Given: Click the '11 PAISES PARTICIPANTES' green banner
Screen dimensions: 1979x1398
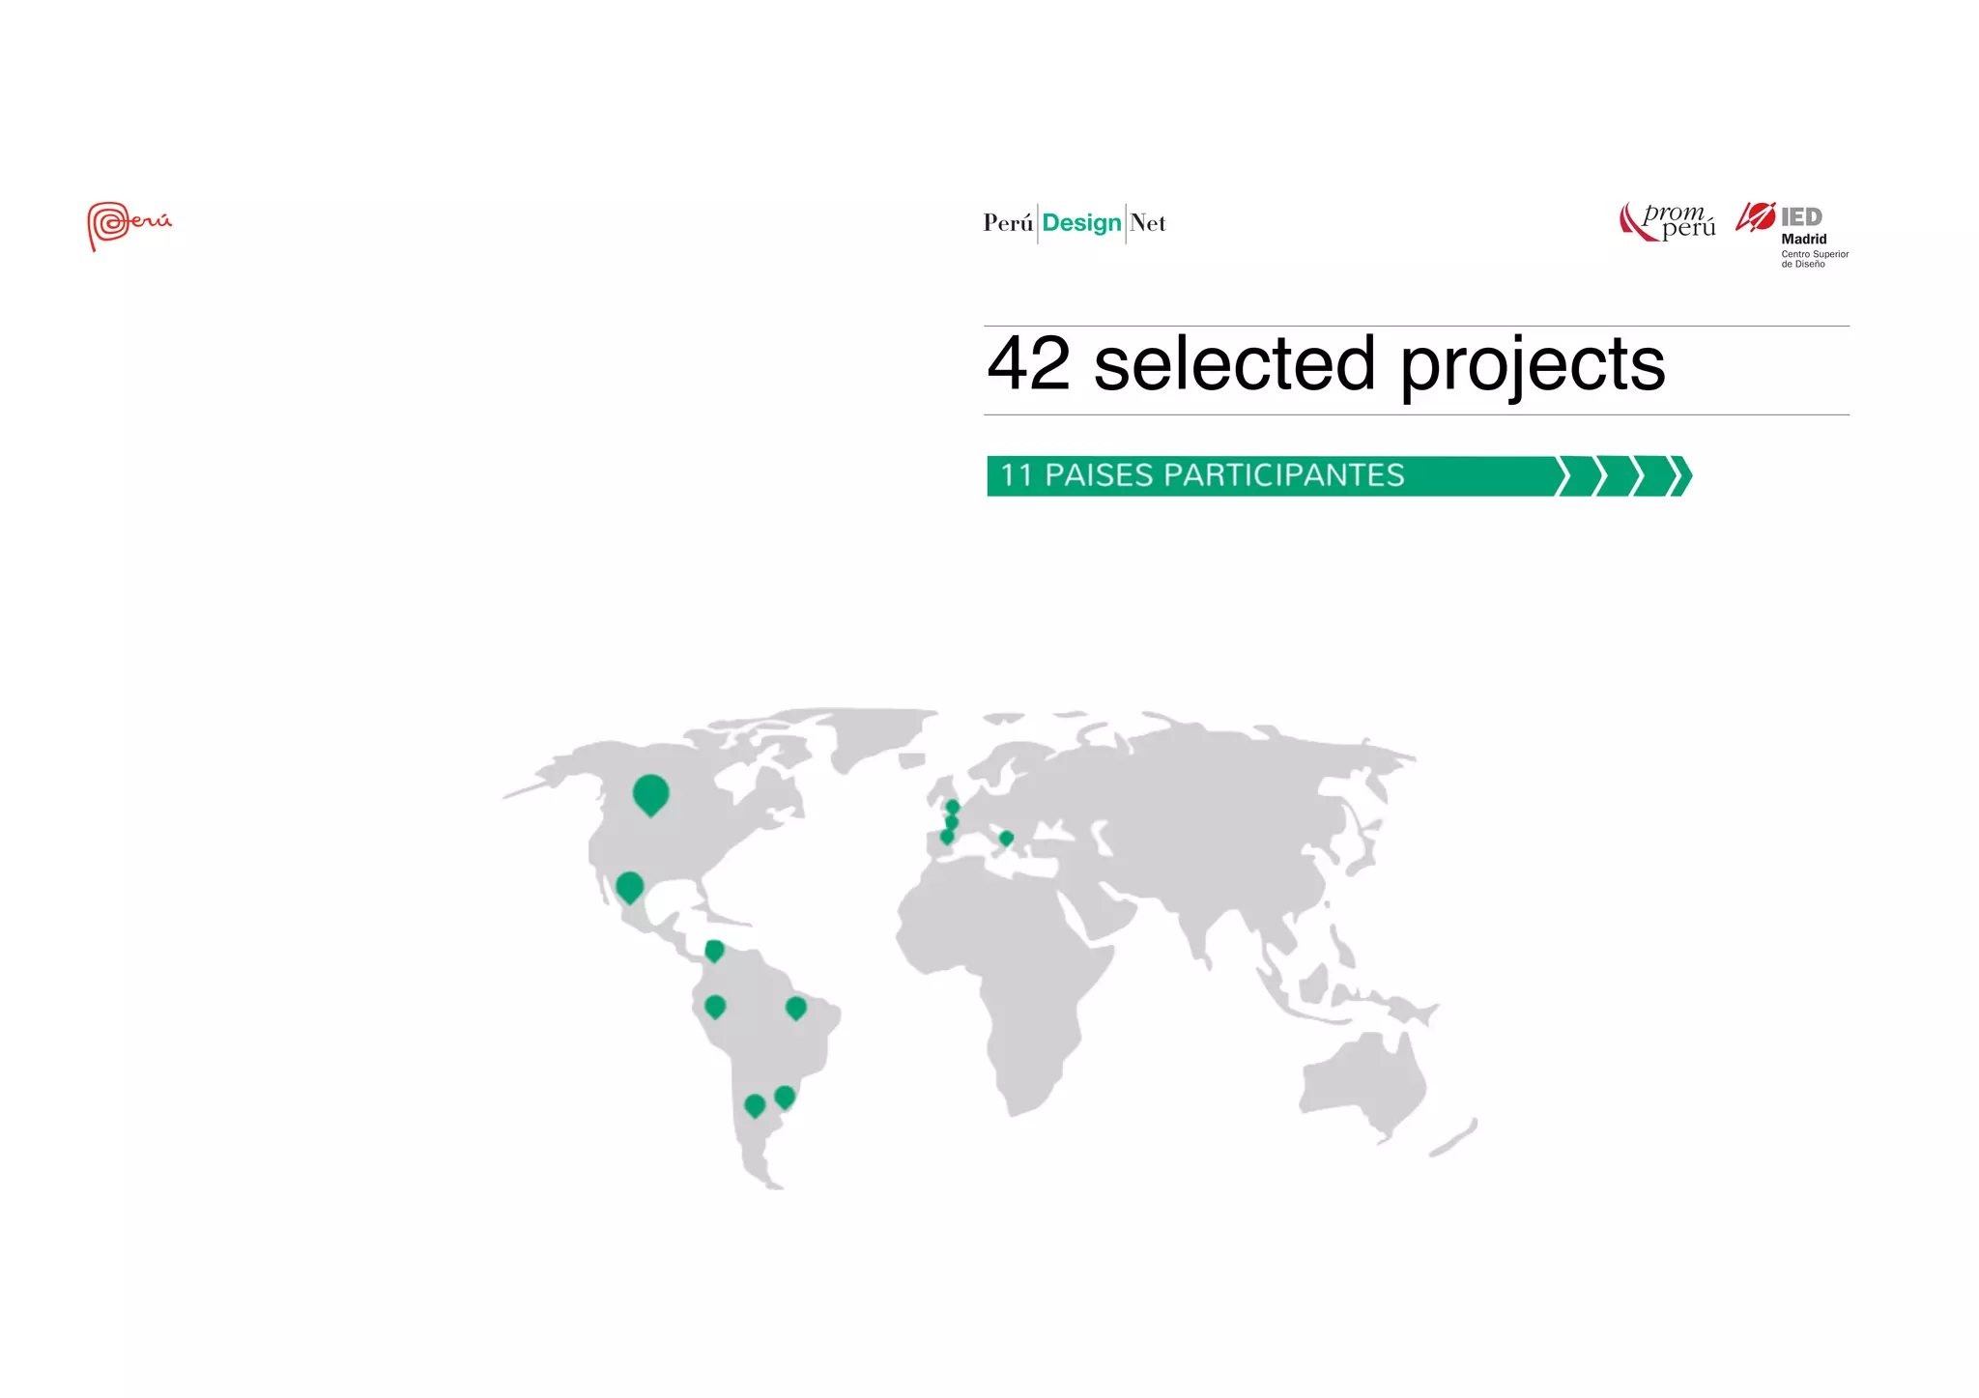Looking at the screenshot, I should coord(1202,475).
